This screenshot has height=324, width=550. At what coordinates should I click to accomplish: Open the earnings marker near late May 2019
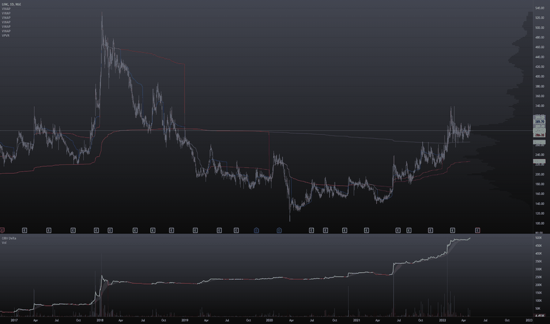pos(219,230)
